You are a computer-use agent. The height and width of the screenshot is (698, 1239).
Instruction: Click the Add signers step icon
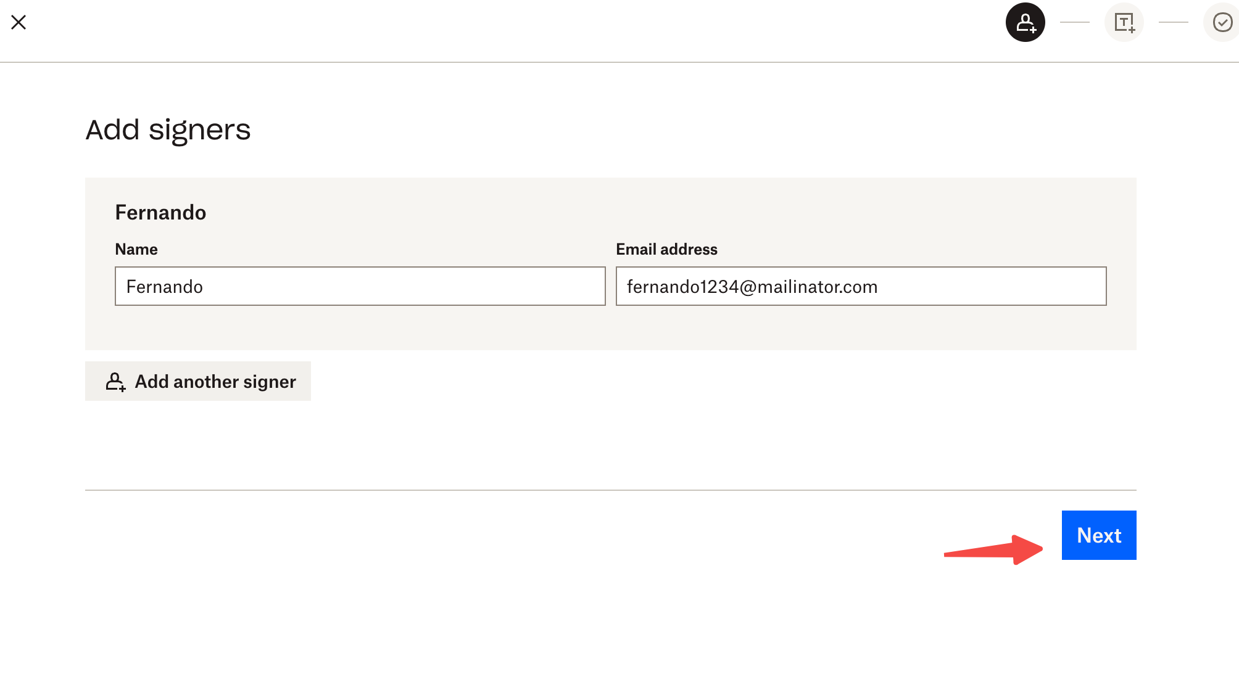click(x=1025, y=22)
